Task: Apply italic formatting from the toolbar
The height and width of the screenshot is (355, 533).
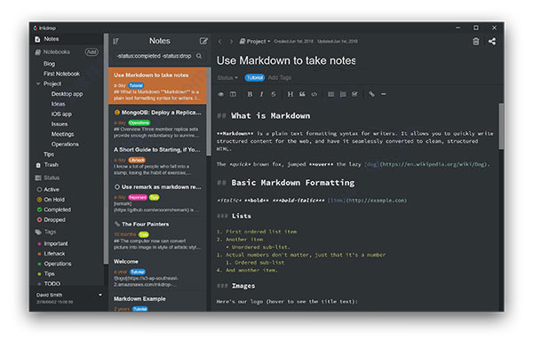Action: (261, 94)
